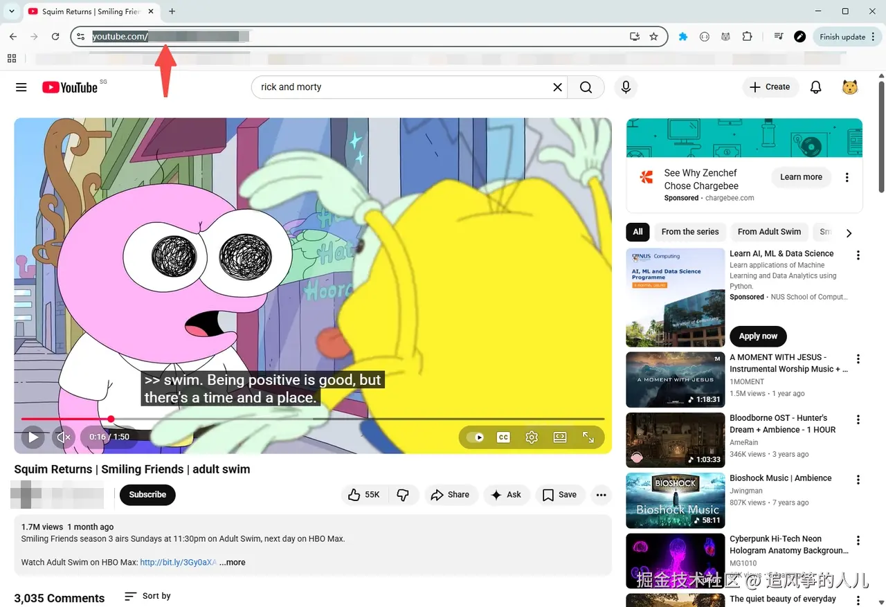The height and width of the screenshot is (607, 886).
Task: Open options for A Moment With Jesus video
Action: 858,359
